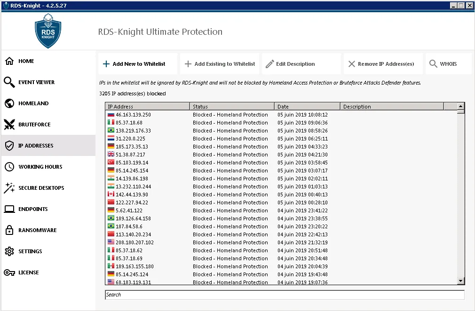
Task: Select IP address 85.37.18.69
Action: tap(129, 258)
